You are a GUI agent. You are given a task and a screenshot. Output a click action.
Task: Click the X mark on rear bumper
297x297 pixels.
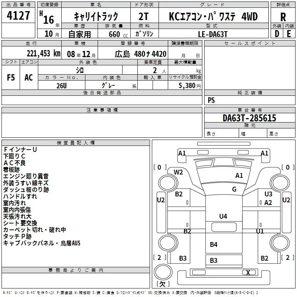point(248,272)
